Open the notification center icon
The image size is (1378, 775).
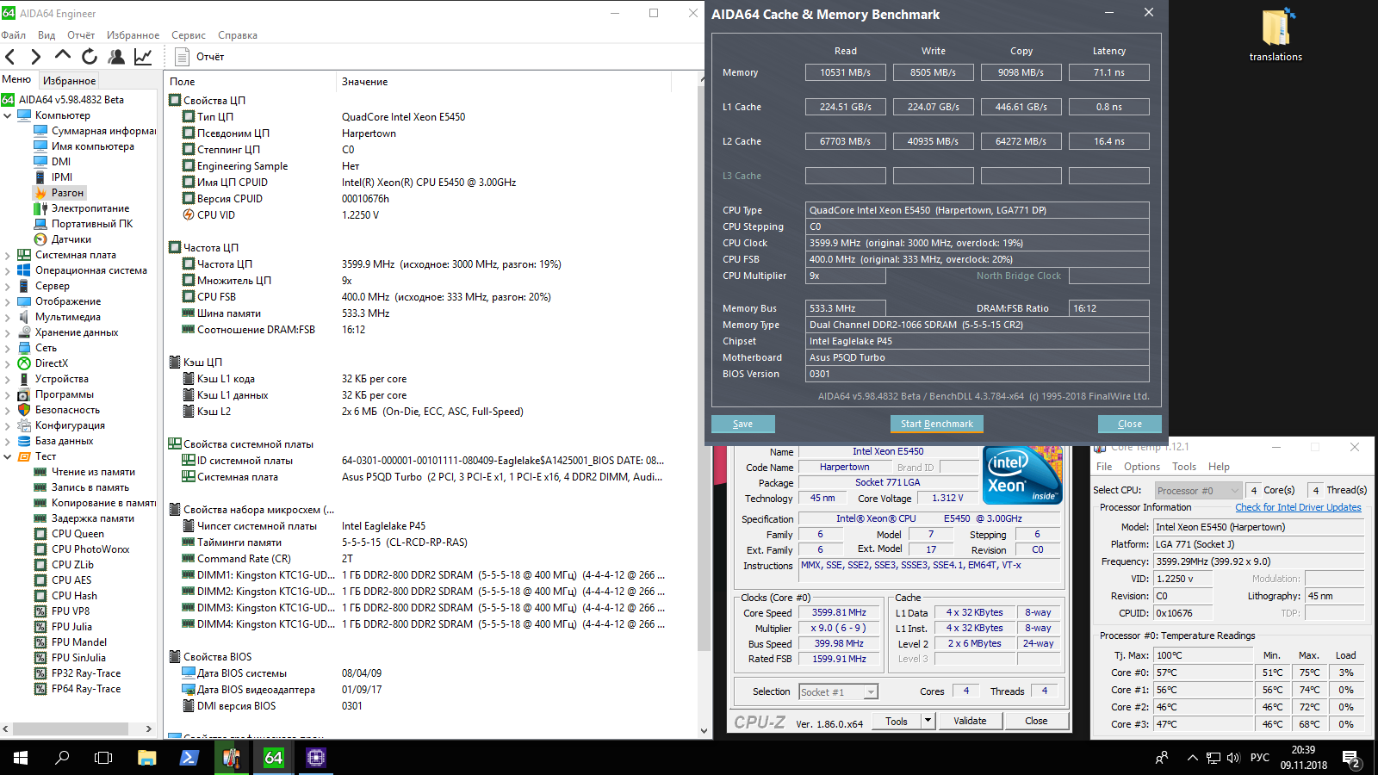pos(1350,759)
